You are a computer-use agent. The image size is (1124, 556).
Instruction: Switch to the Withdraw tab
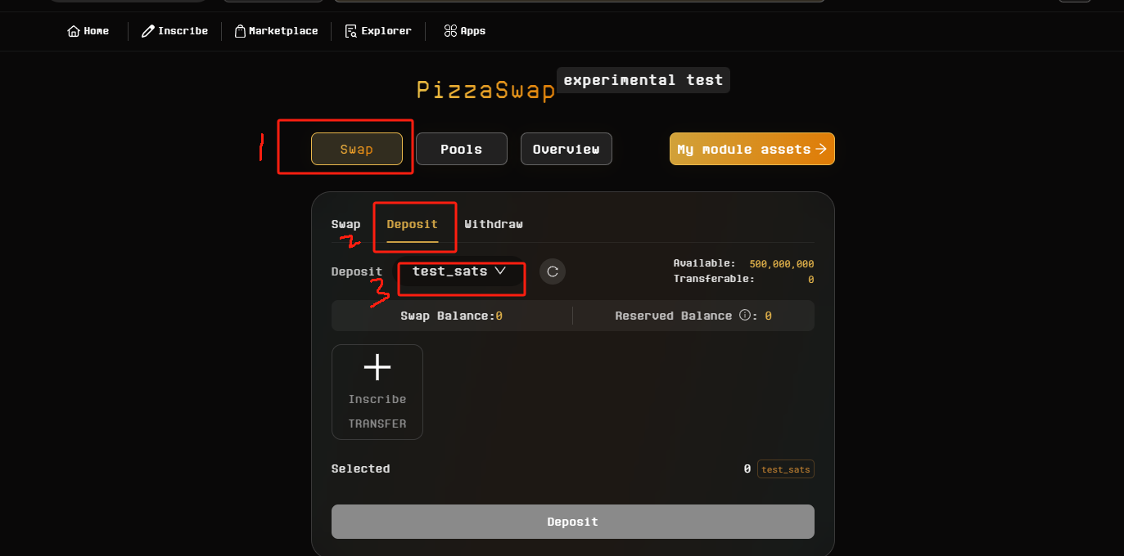pos(494,224)
